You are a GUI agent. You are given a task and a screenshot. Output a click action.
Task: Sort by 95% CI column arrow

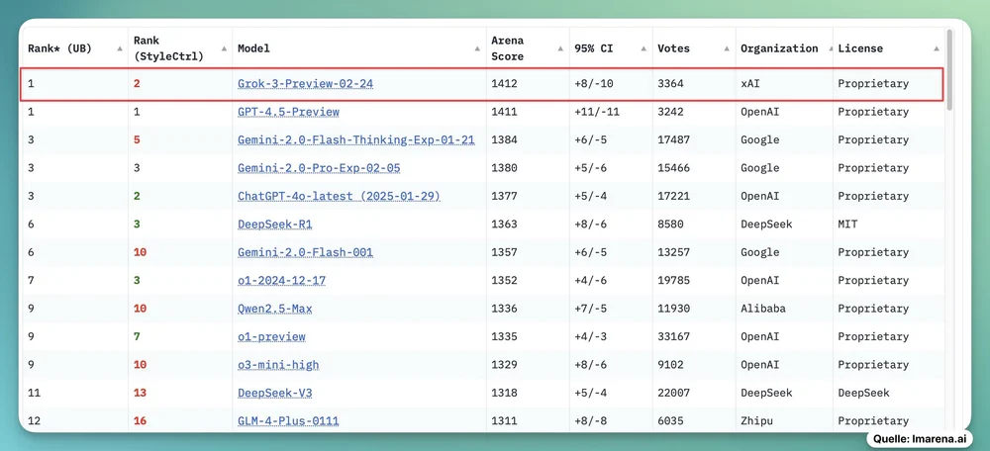click(643, 48)
